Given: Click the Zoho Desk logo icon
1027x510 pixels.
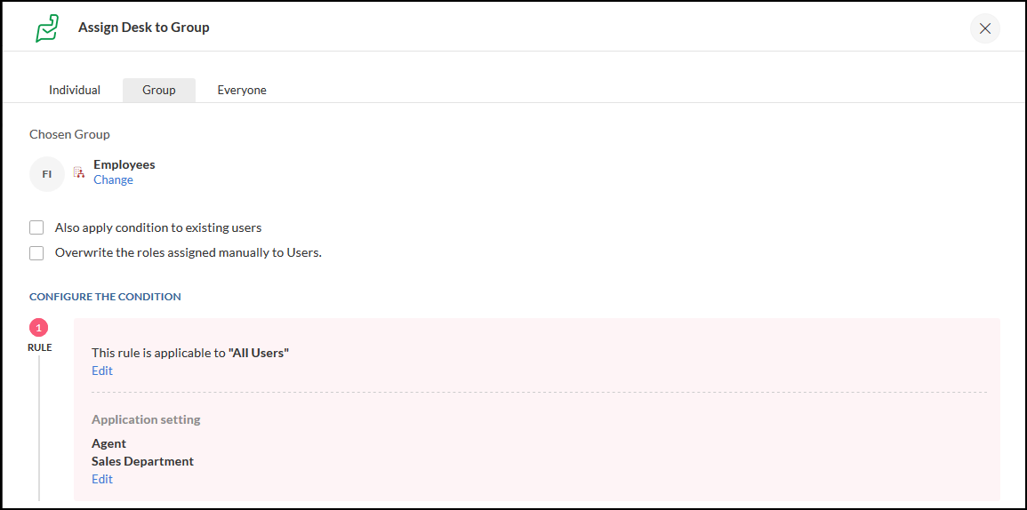Looking at the screenshot, I should 47,28.
